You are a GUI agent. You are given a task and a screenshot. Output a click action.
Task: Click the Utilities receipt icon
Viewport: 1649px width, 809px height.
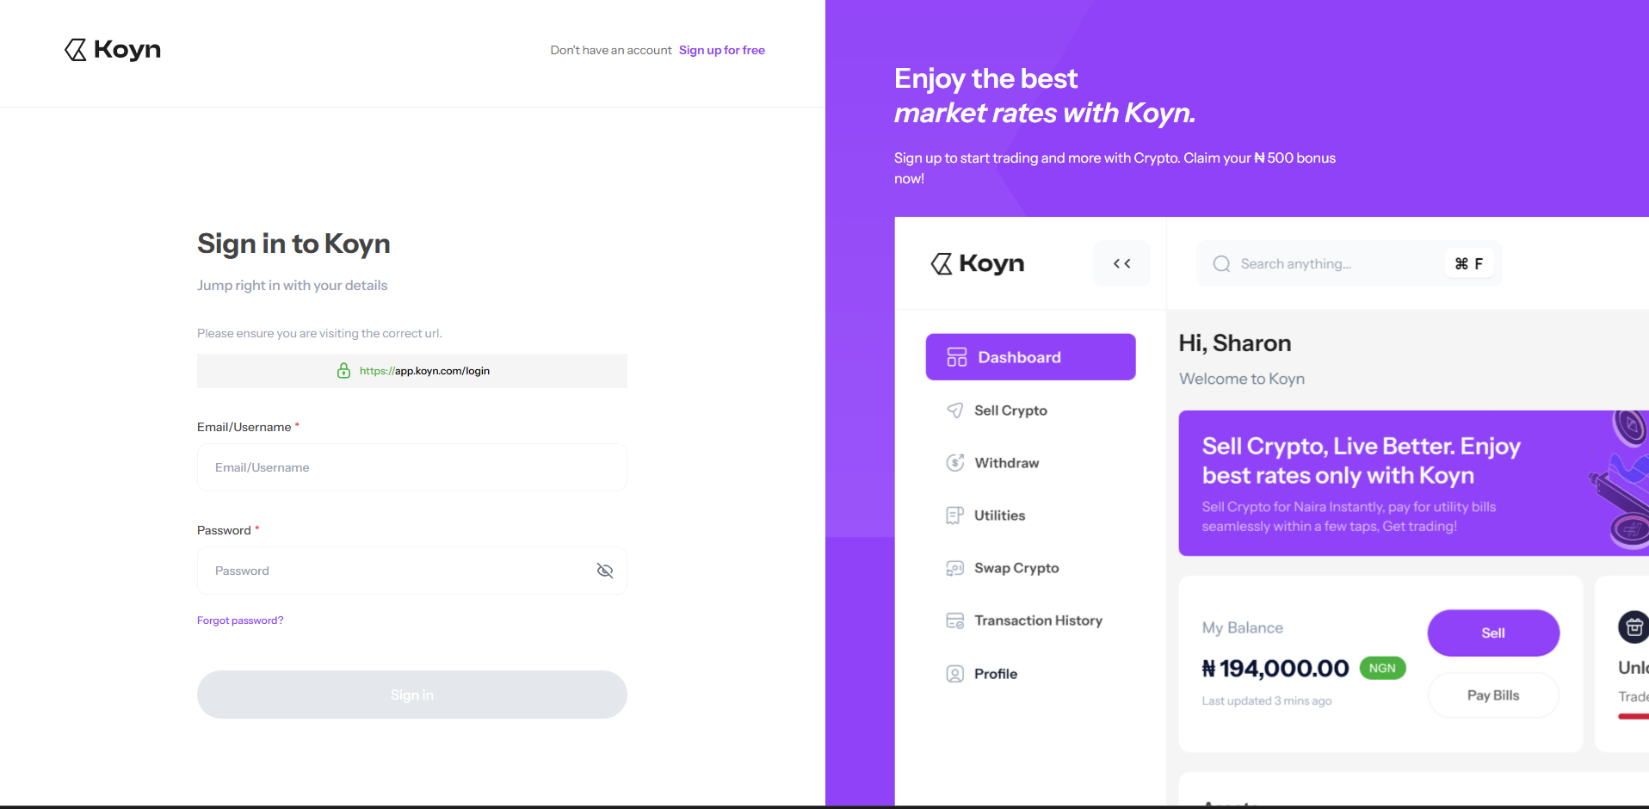tap(955, 516)
